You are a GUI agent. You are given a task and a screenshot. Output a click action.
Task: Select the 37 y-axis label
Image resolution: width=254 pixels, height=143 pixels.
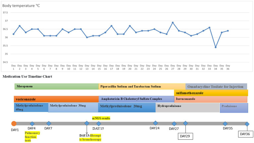click(6, 21)
